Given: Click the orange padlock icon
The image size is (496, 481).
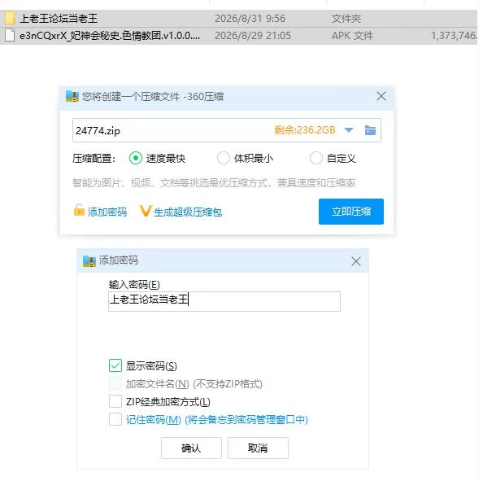Looking at the screenshot, I should [79, 210].
